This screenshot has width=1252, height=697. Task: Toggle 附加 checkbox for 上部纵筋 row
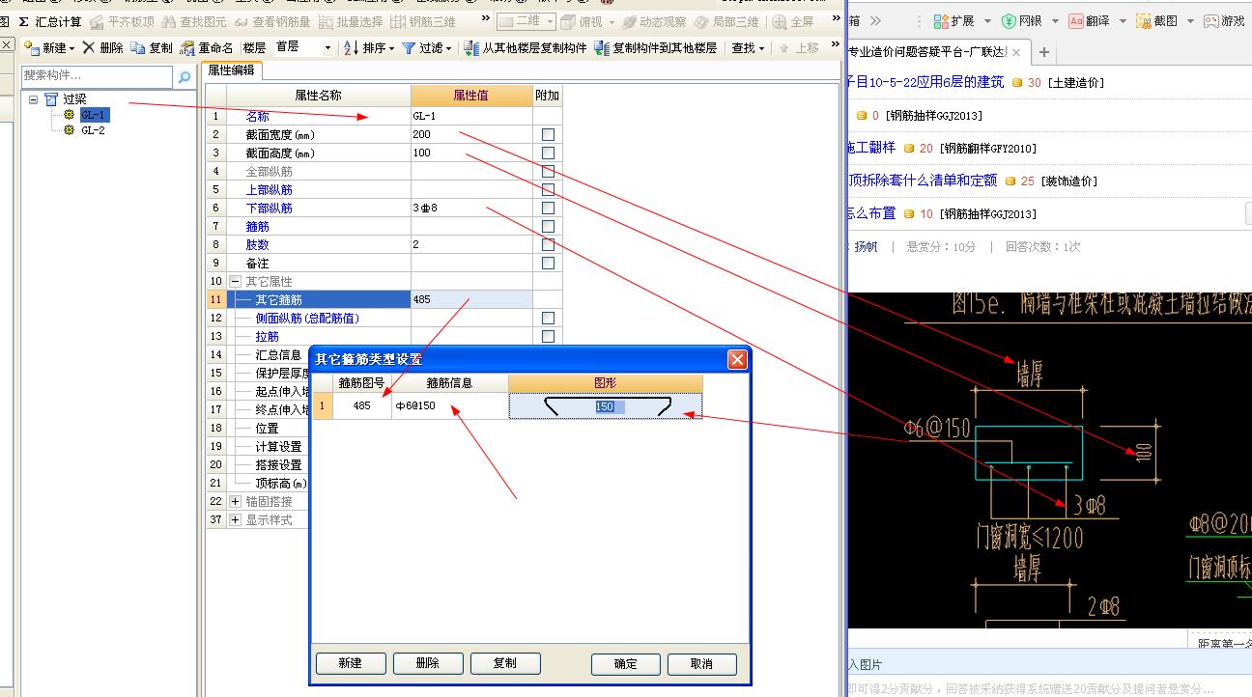[548, 189]
